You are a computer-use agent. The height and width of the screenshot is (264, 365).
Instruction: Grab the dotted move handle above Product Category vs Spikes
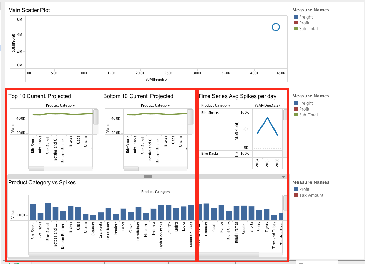(148, 177)
